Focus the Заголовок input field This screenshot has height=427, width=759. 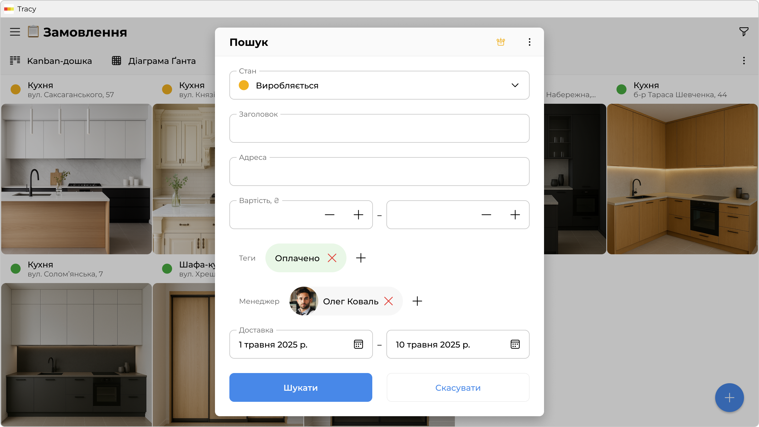379,129
